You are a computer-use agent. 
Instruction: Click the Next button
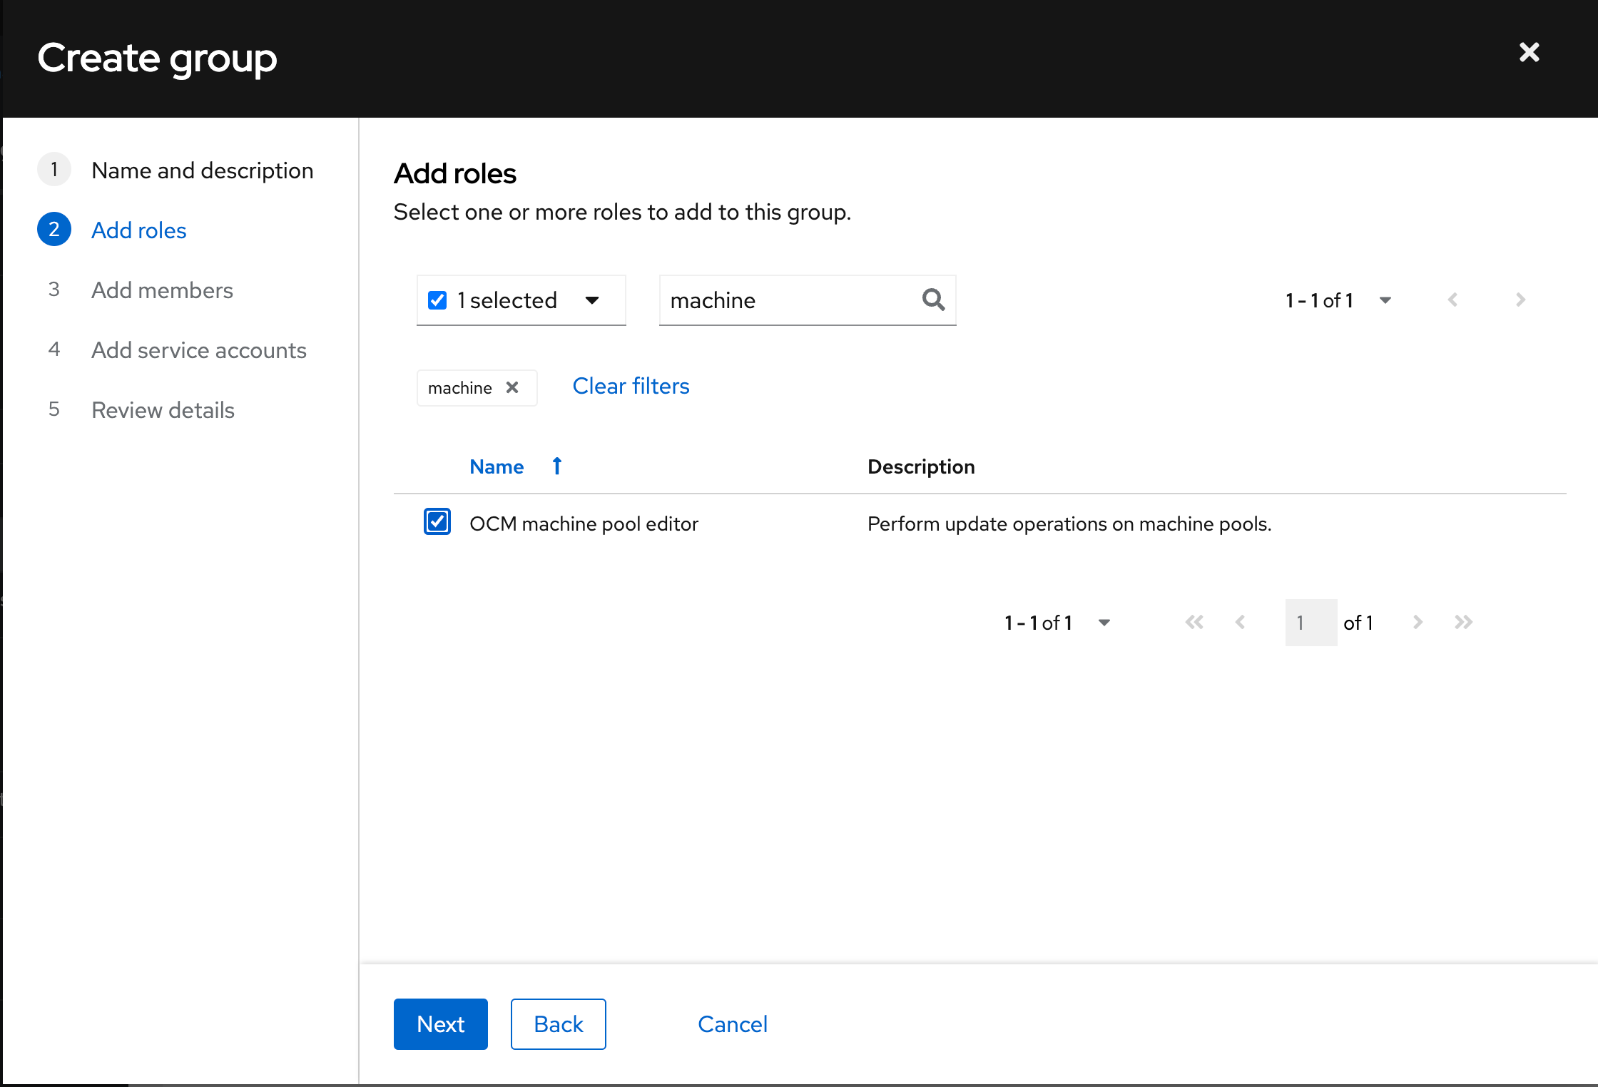pyautogui.click(x=440, y=1024)
